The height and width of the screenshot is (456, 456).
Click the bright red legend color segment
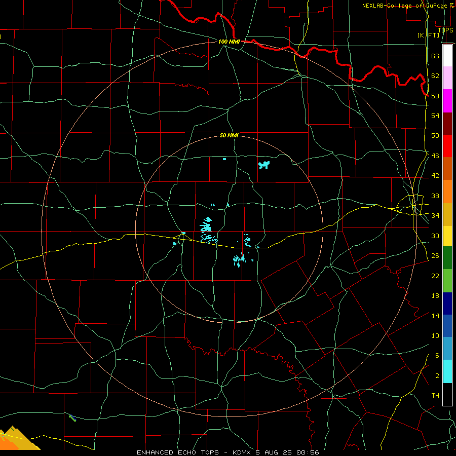447,146
